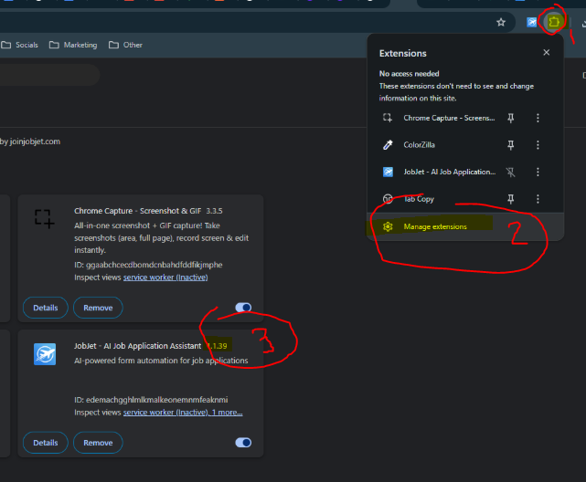586x482 pixels.
Task: Select Chrome Capture entry in popup list
Action: click(449, 118)
